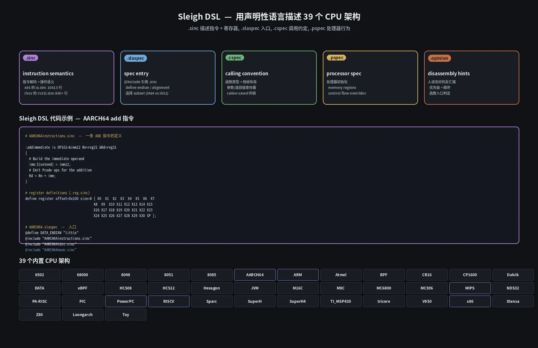Image resolution: width=538 pixels, height=348 pixels.
Task: Select the ARM architecture chip
Action: [x=298, y=275]
